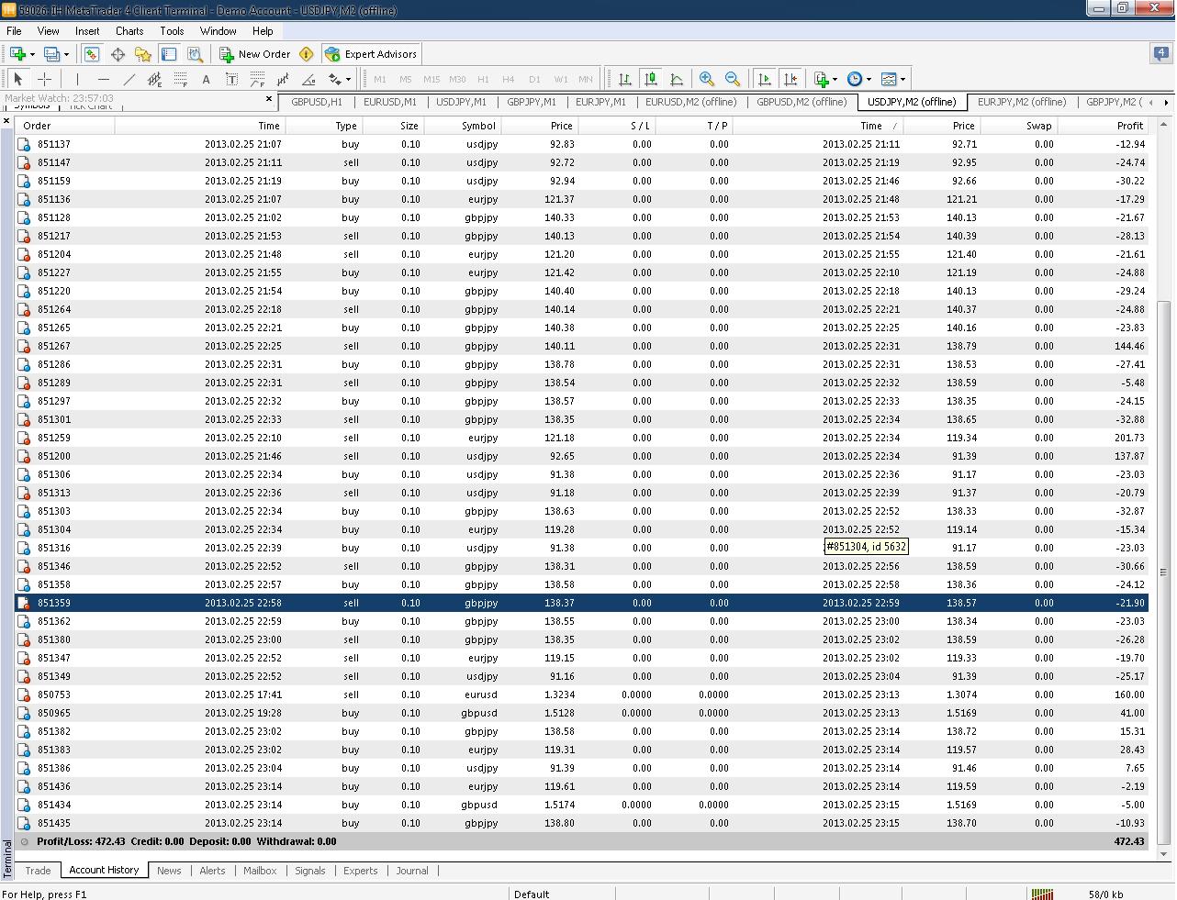Image resolution: width=1177 pixels, height=900 pixels.
Task: Toggle Chart Shift button
Action: (790, 79)
